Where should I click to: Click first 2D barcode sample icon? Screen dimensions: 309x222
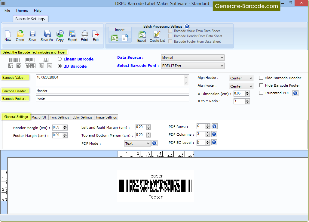11,66
